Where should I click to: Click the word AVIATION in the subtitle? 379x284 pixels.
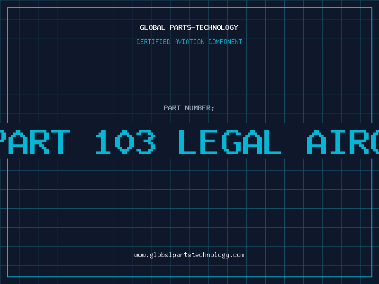[x=189, y=42]
